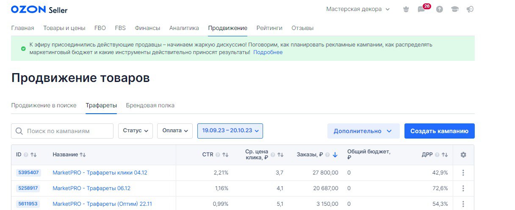The height and width of the screenshot is (210, 515).
Task: Select the Трафареты tab
Action: click(x=101, y=106)
